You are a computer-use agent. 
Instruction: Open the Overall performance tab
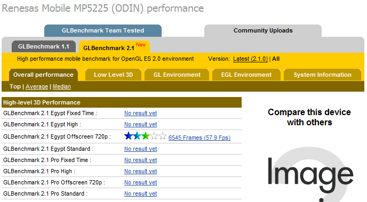(x=43, y=75)
